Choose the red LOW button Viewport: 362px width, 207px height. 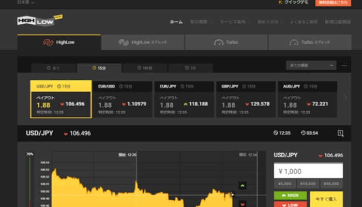(291, 204)
